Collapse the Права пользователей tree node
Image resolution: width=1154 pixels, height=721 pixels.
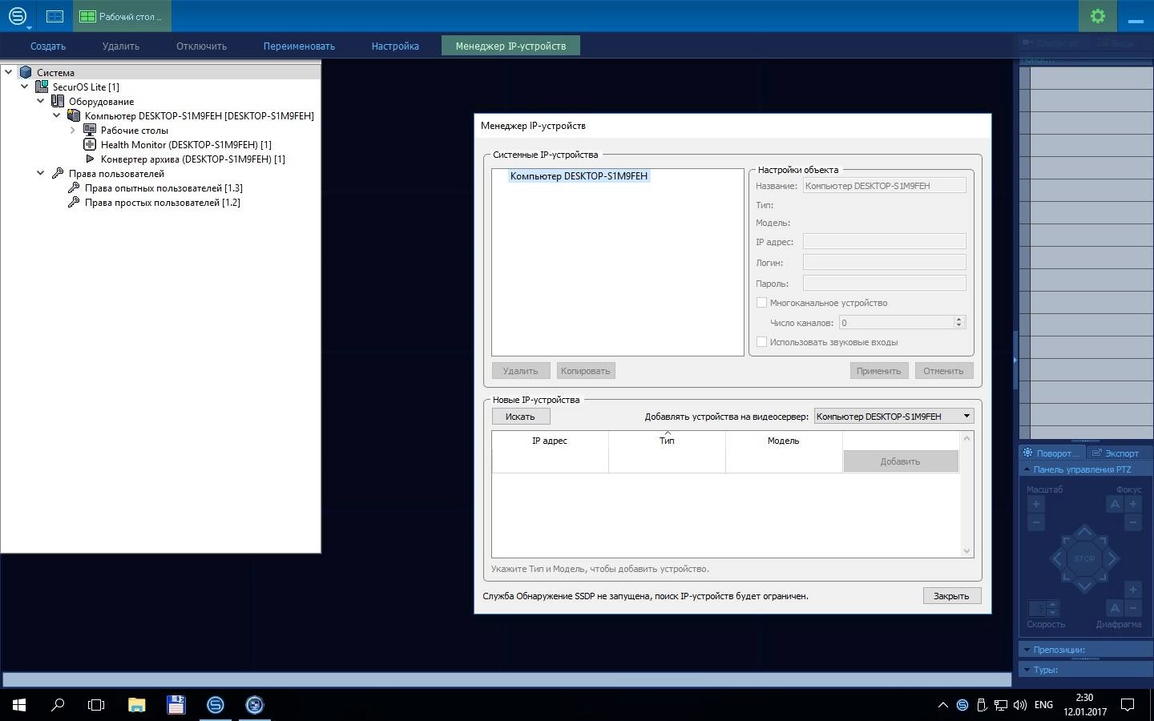tap(40, 173)
